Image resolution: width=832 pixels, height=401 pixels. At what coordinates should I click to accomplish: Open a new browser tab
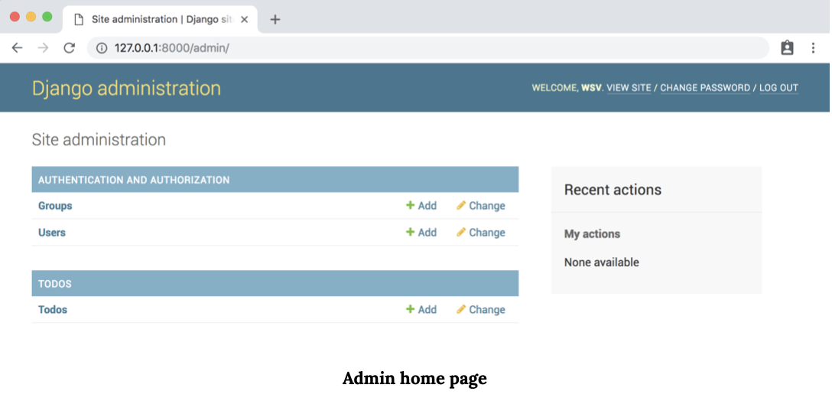click(275, 20)
